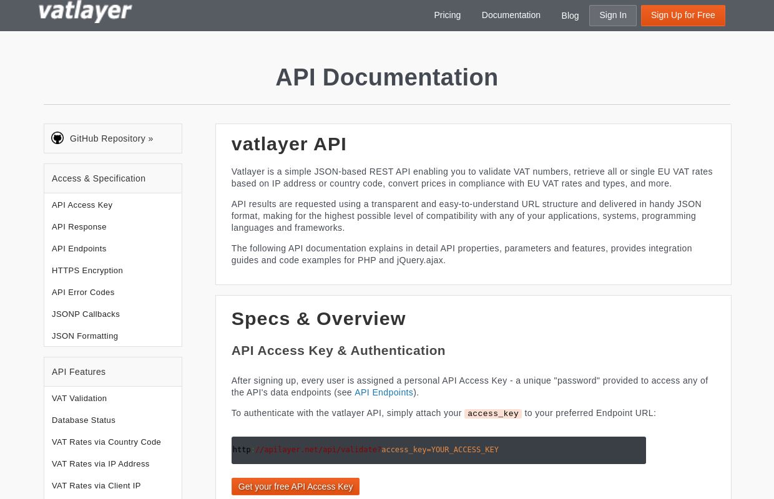Screen dimensions: 774x499
Task: Click paragraph starting 'Vatlayer is a simple'
Action: tap(473, 177)
